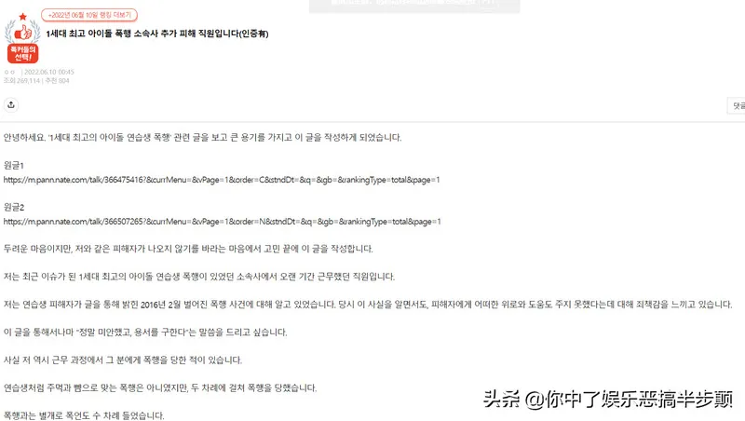Image resolution: width=745 pixels, height=421 pixels.
Task: Click the apology sentence containing '정말 미안했고'
Action: (x=145, y=333)
